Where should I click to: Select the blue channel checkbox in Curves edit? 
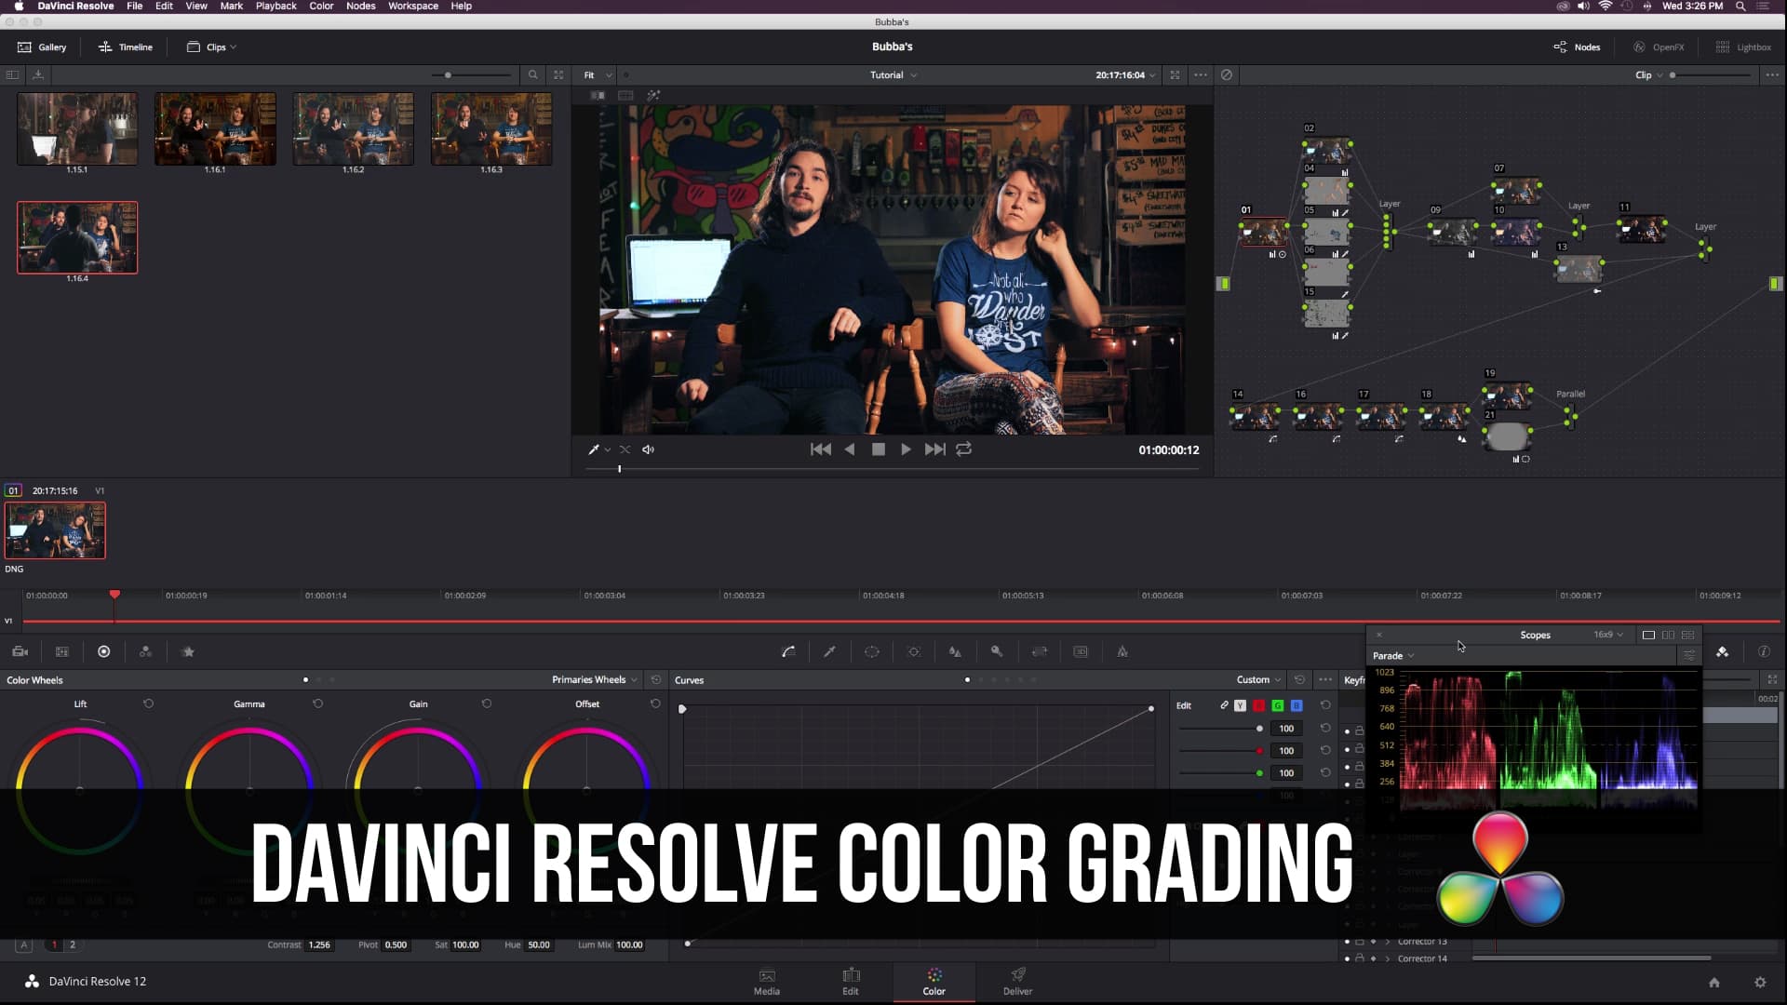tap(1296, 705)
